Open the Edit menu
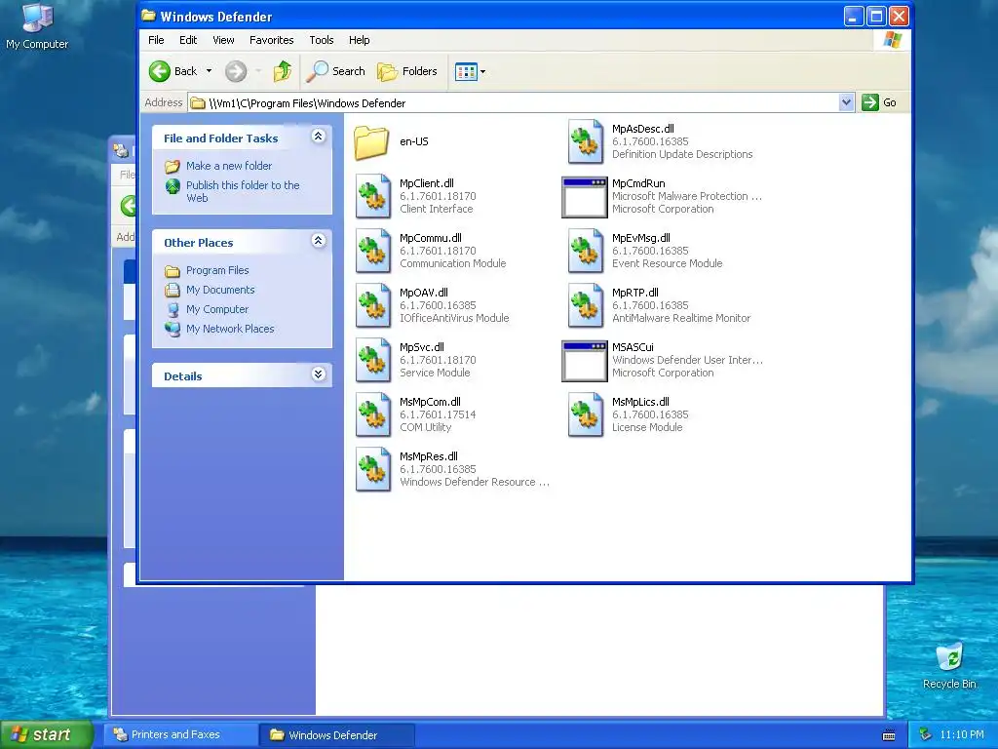Screen dimensions: 998x749 (x=188, y=40)
